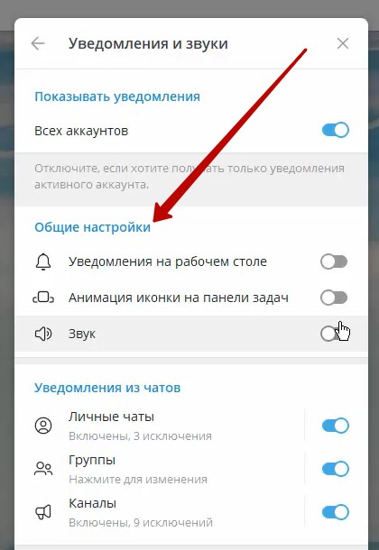Image resolution: width=379 pixels, height=550 pixels.
Task: Go back with the left arrow icon
Action: (x=38, y=43)
